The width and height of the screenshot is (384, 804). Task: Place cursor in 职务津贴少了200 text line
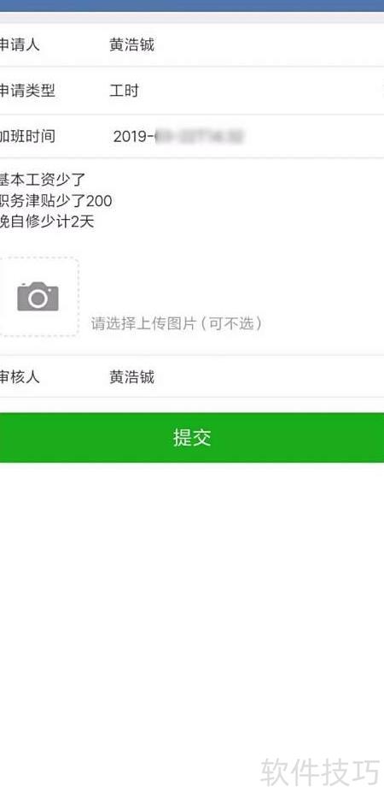pos(55,200)
